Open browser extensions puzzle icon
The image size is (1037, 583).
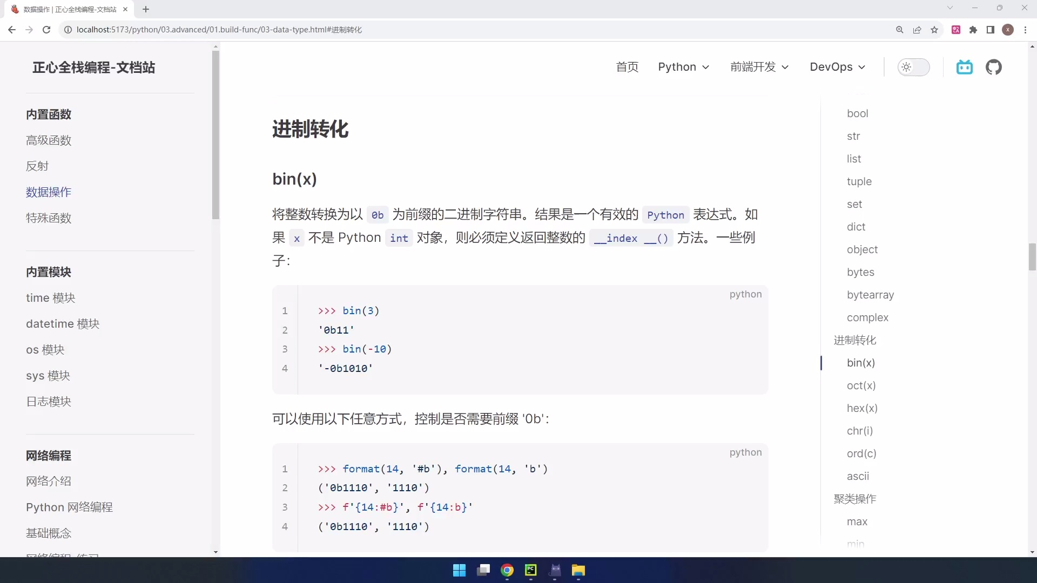[x=973, y=30]
